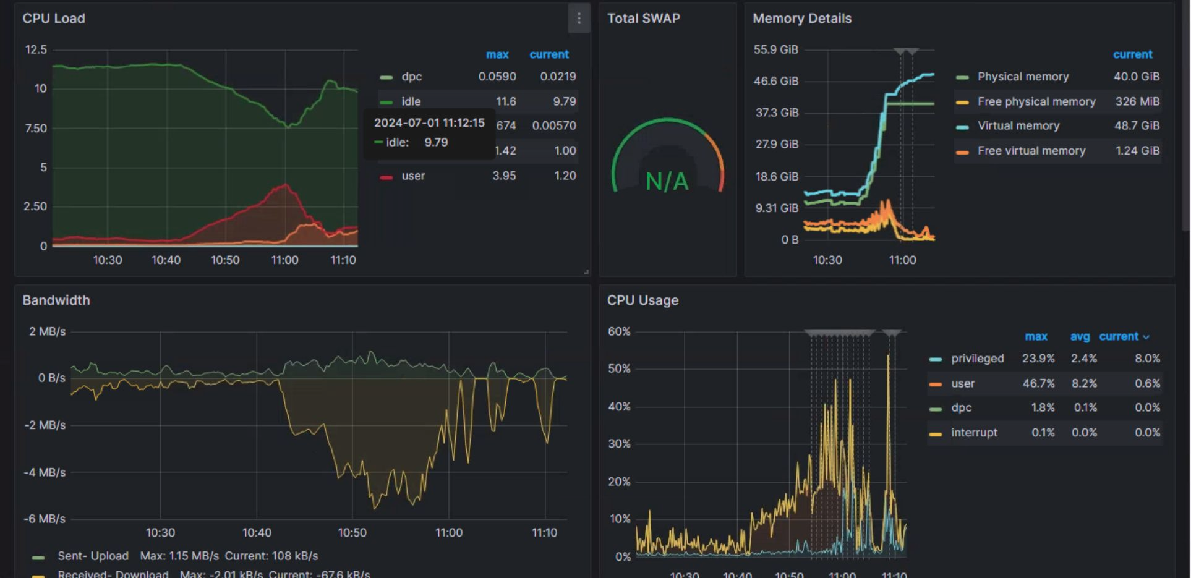Viewport: 1191px width, 578px height.
Task: Open the CPU Load panel title menu
Action: coord(54,19)
